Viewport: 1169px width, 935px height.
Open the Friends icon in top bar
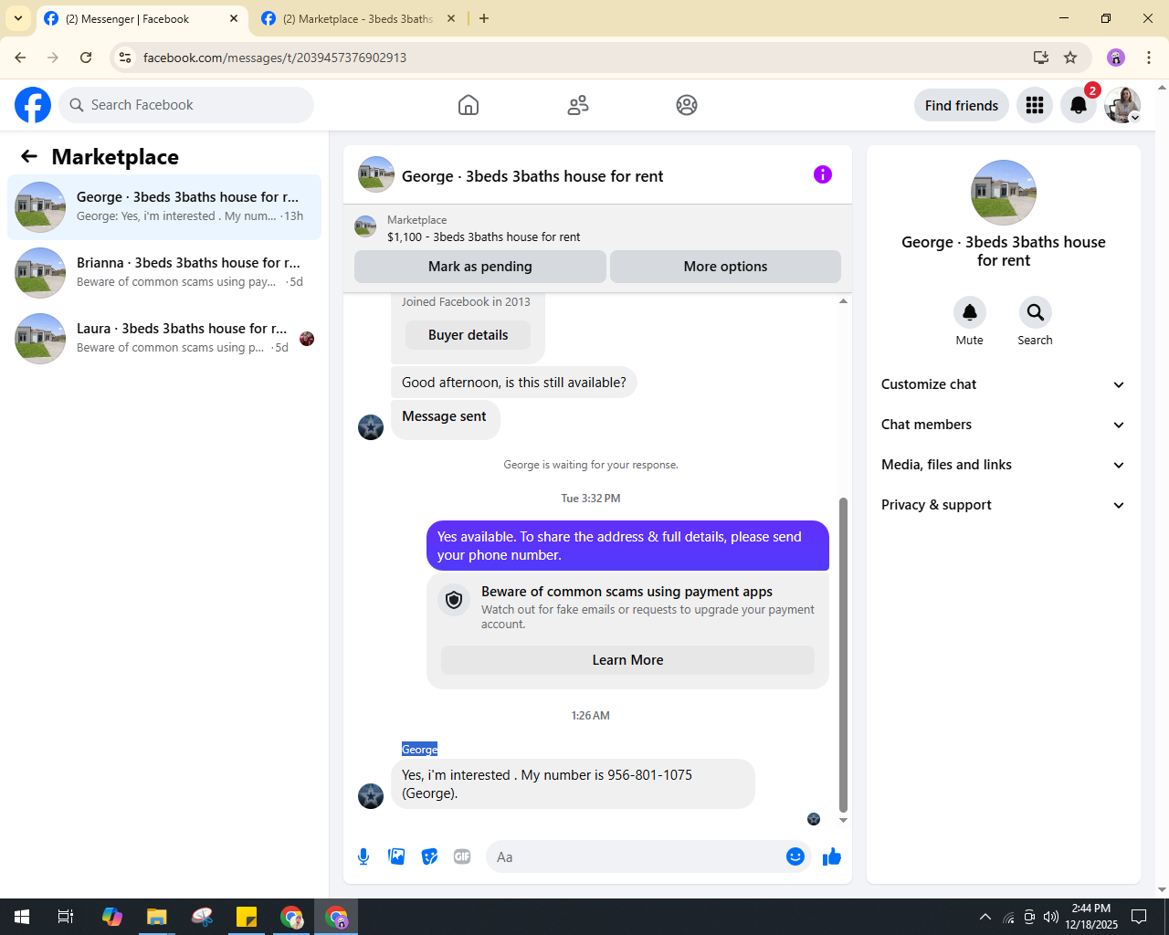pos(578,105)
